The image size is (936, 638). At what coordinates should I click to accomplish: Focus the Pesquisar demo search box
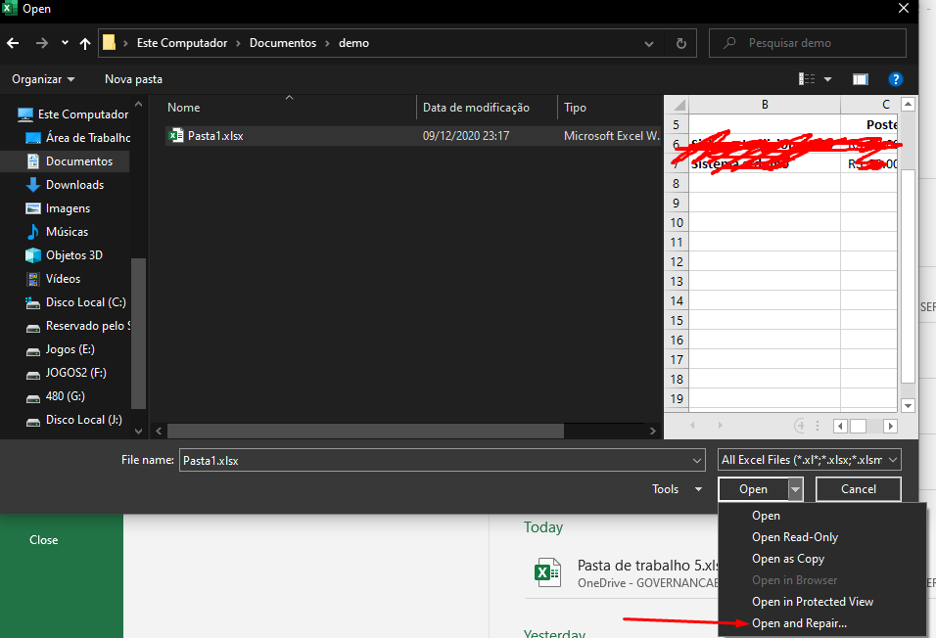click(807, 43)
